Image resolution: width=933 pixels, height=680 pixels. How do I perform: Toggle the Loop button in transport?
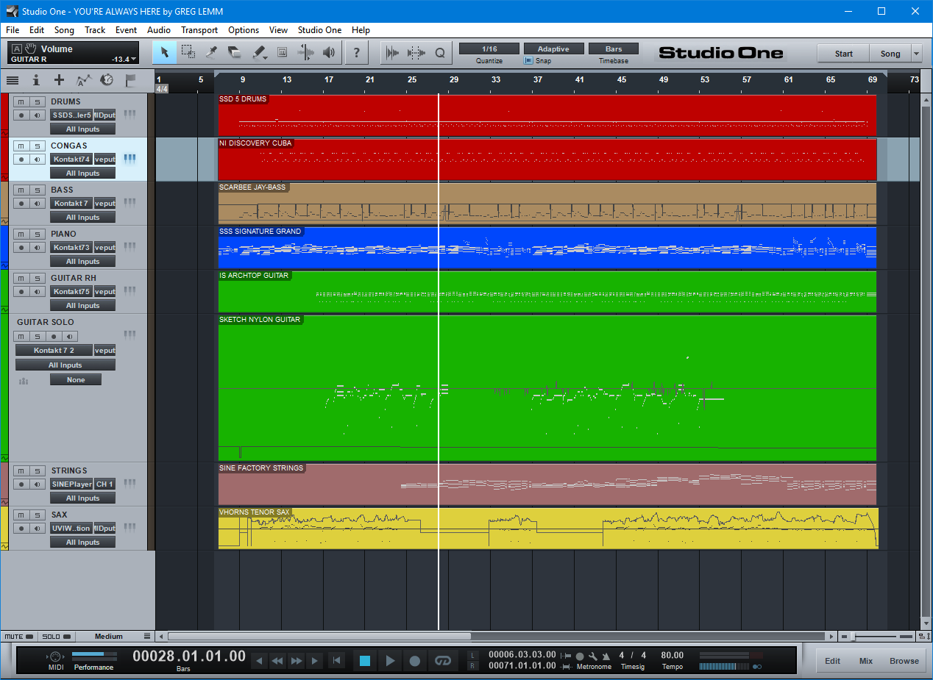tap(442, 661)
